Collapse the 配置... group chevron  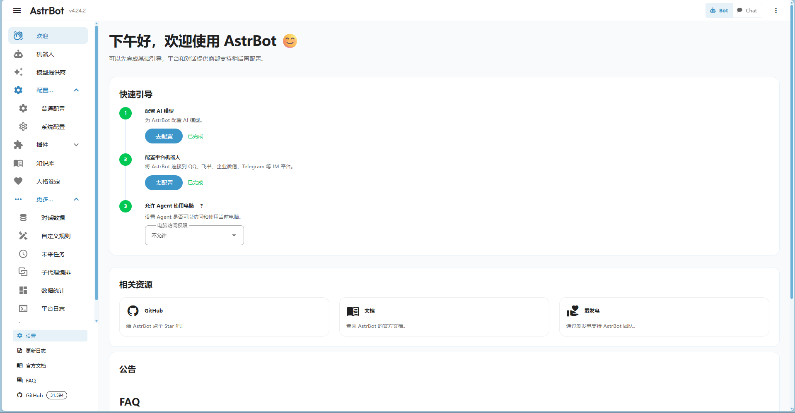[76, 90]
